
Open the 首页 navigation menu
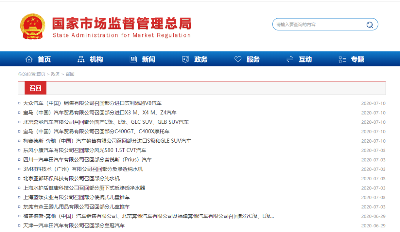[44, 59]
